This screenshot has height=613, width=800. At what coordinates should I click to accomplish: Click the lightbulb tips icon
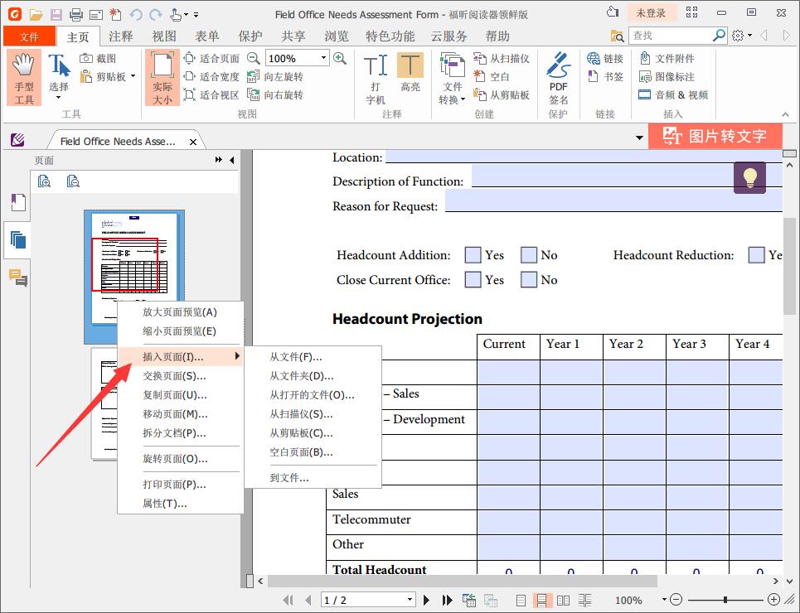click(749, 177)
